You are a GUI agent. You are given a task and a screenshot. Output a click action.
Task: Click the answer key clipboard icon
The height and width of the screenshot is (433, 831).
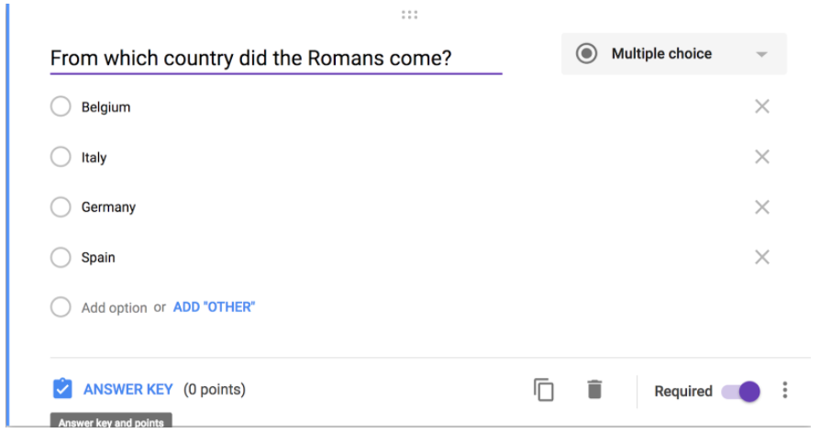tap(62, 388)
